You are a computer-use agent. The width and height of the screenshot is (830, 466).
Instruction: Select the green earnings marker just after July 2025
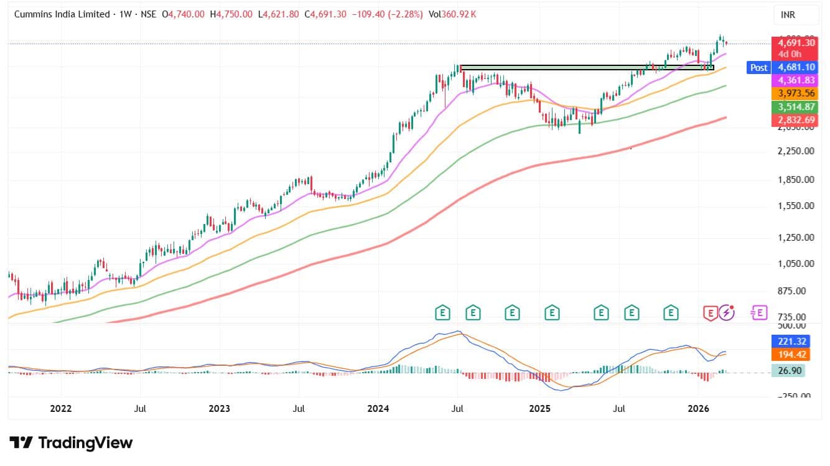[x=632, y=312]
